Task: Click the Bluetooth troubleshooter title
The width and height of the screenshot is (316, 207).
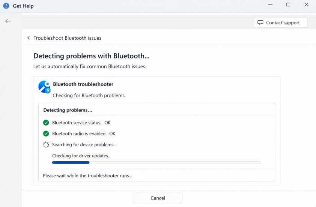Action: tap(83, 84)
